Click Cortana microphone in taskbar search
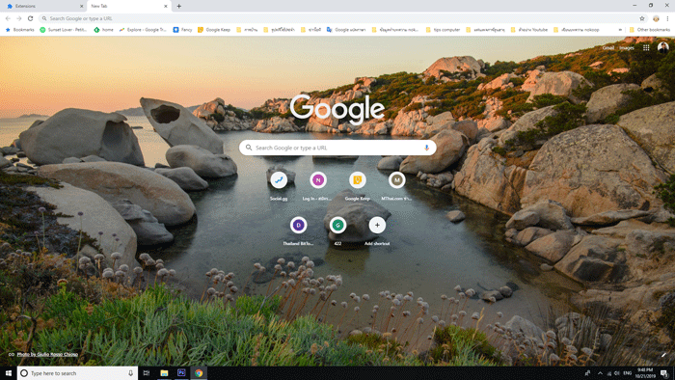Image resolution: width=675 pixels, height=380 pixels. [130, 373]
